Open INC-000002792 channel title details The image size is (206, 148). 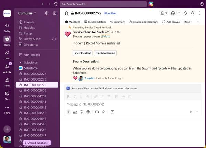[87, 13]
